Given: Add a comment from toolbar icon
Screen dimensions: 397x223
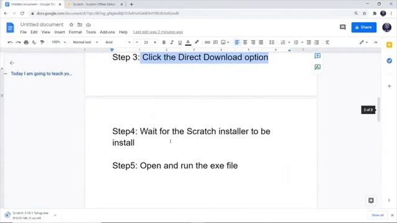Looking at the screenshot, I should tap(215, 42).
